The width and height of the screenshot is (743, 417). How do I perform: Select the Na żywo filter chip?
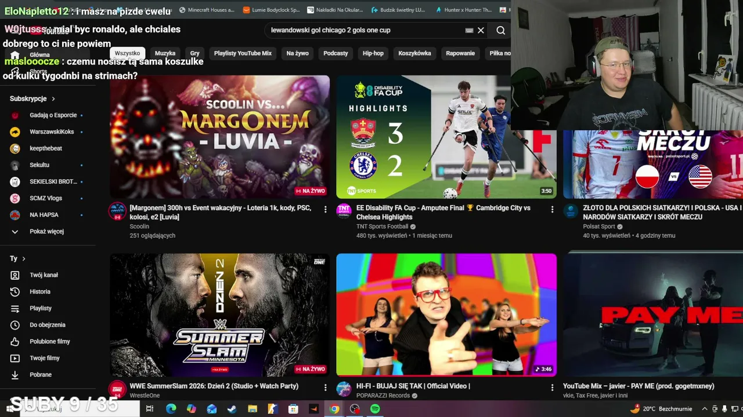point(297,53)
